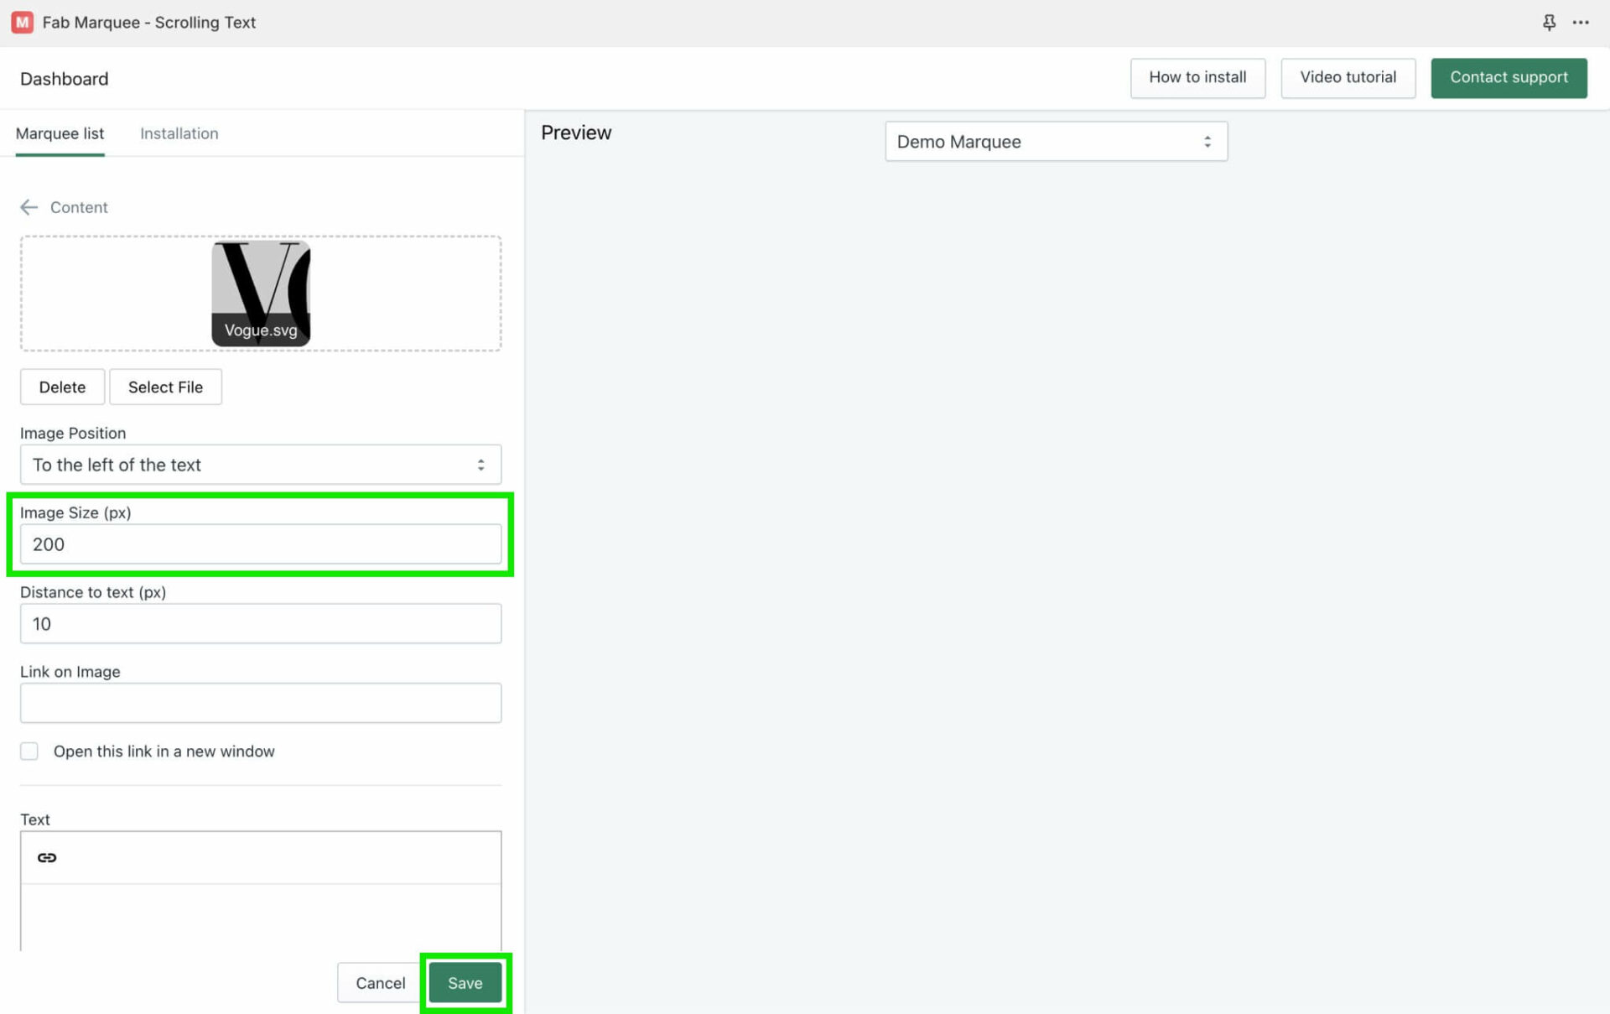1610x1014 pixels.
Task: Save the marquee content settings
Action: [x=465, y=982]
